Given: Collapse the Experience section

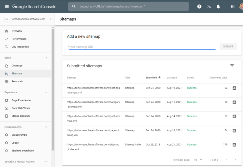Looking at the screenshot, I should click(46, 92).
